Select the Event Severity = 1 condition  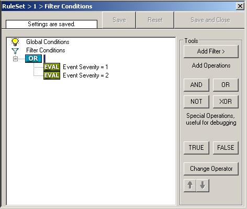[85, 67]
